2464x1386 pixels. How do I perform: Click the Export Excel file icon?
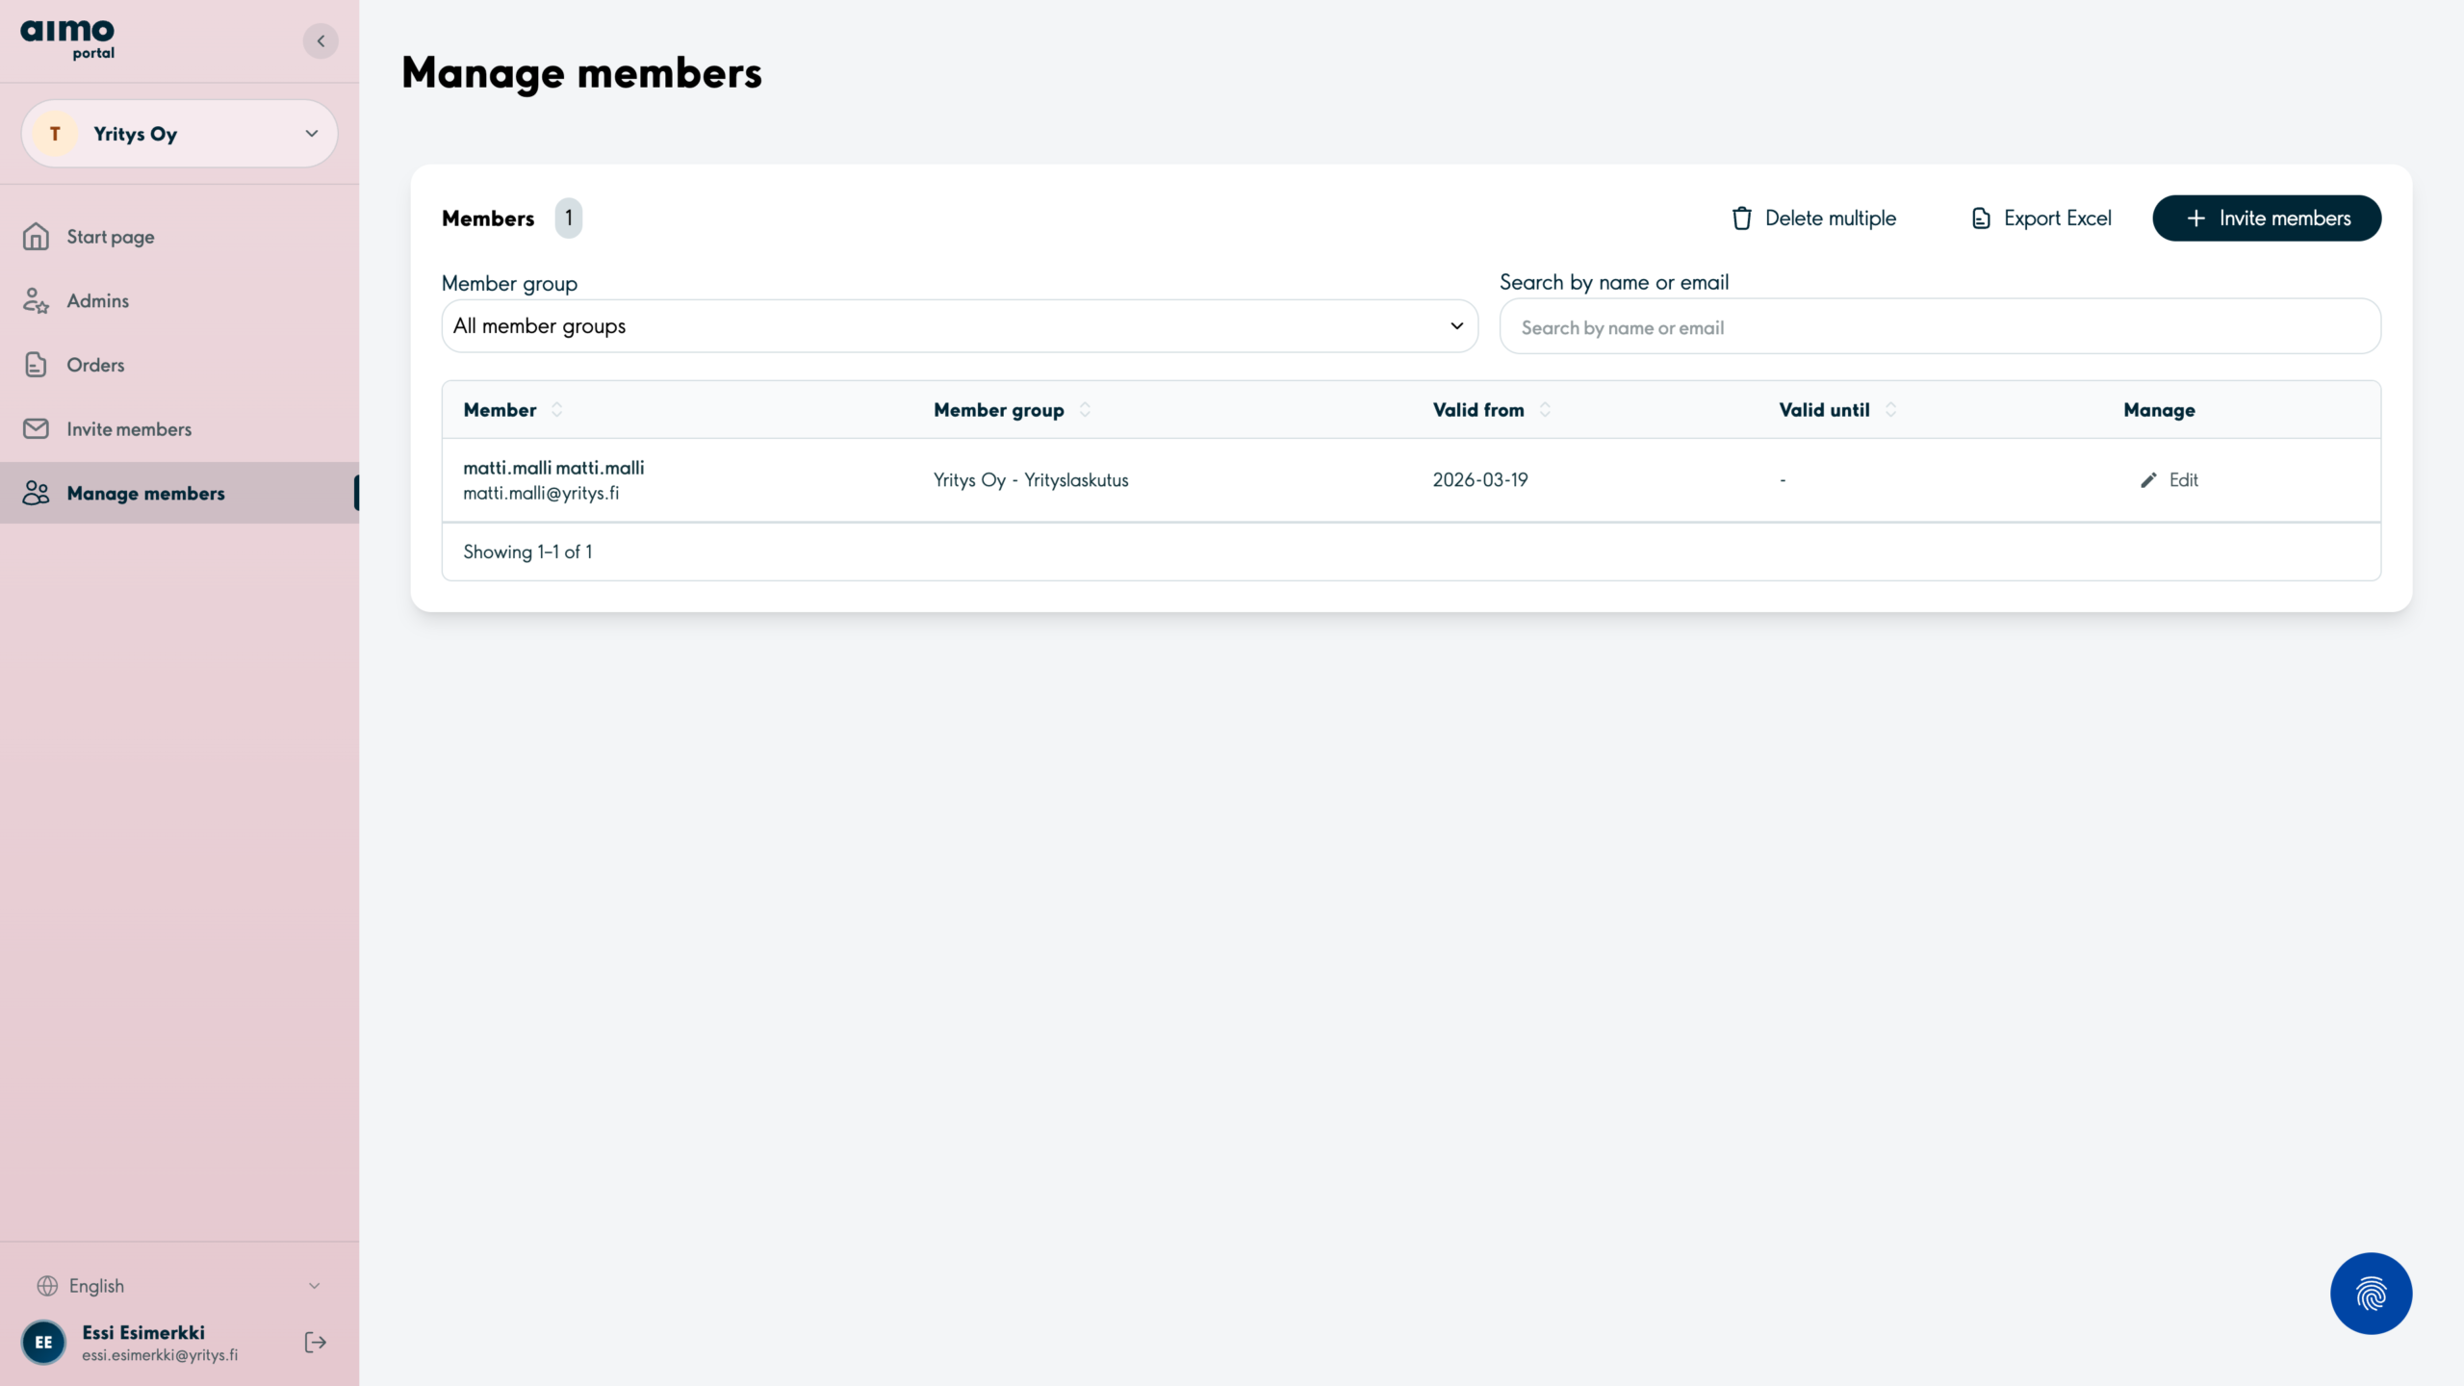click(1981, 218)
